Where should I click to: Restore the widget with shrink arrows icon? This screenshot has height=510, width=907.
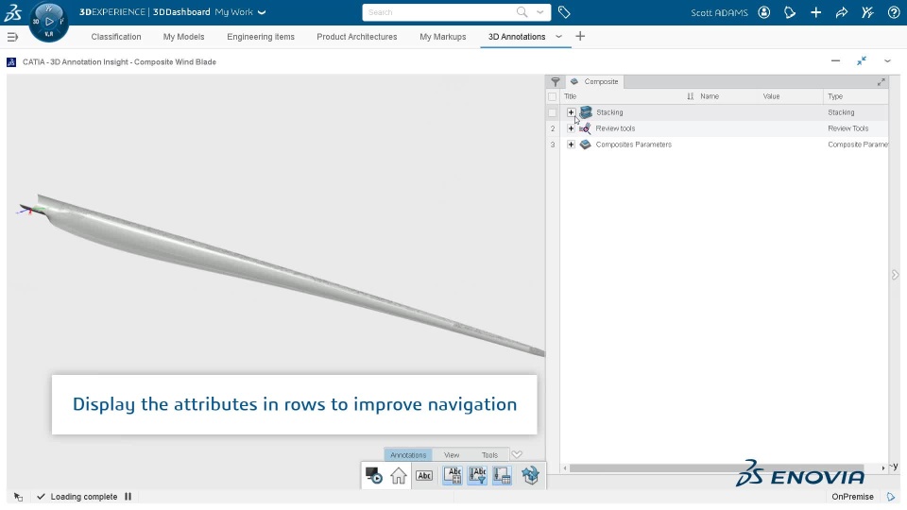pos(862,60)
